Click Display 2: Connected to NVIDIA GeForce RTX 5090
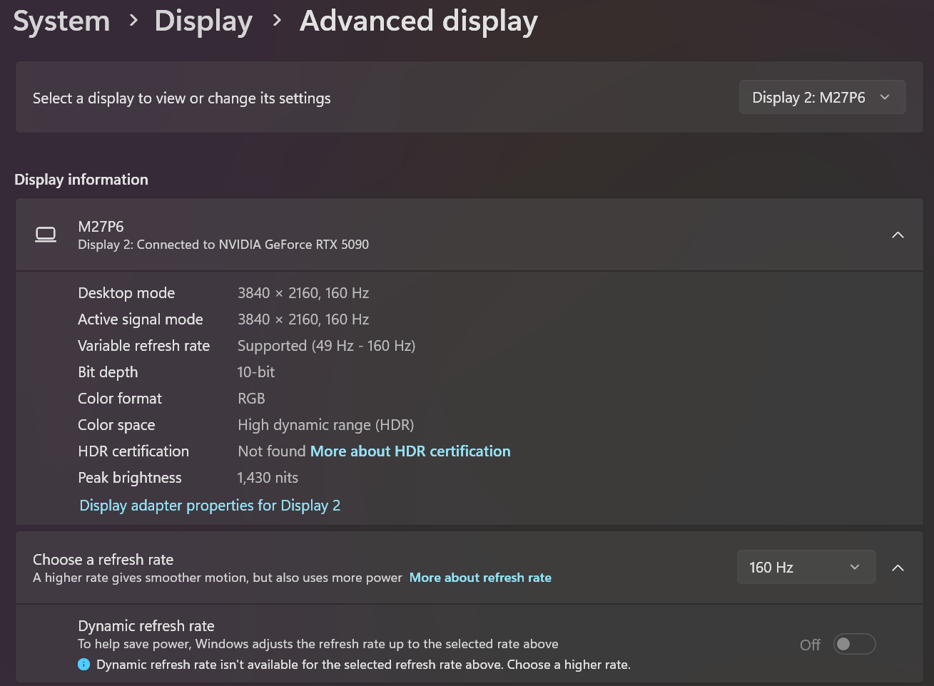The height and width of the screenshot is (686, 934). click(x=223, y=245)
